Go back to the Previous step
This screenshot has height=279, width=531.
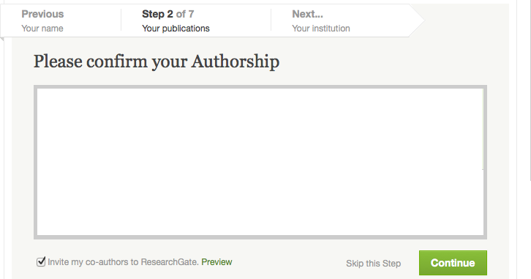42,14
